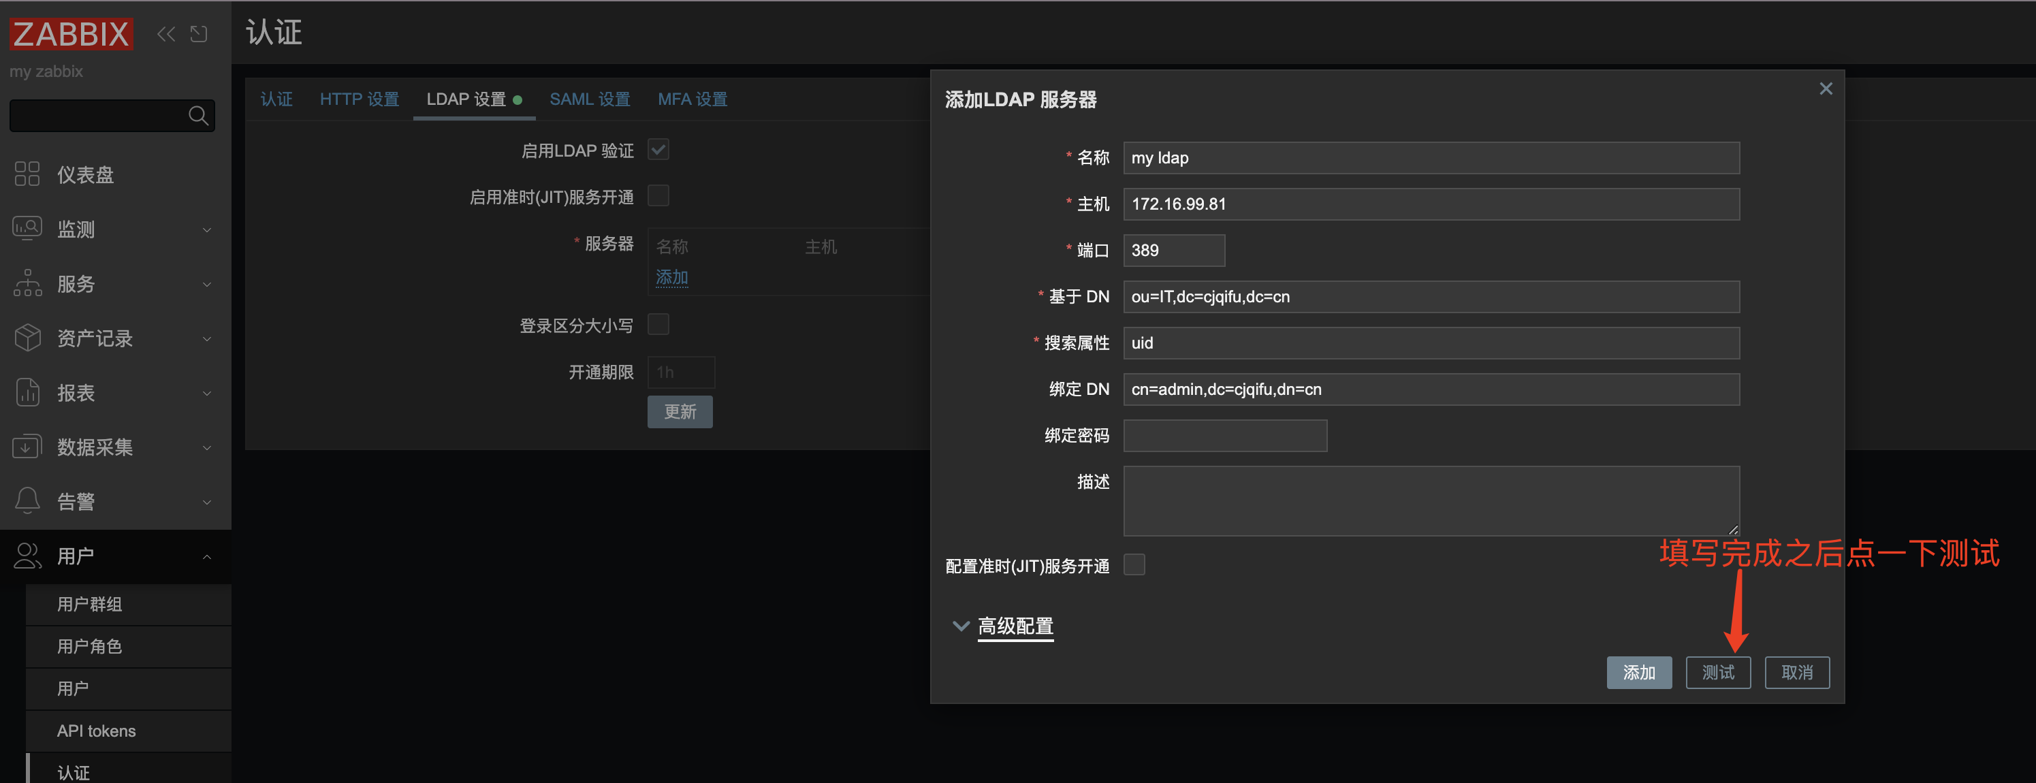Click the 描述 textarea resize handle
The image size is (2036, 783).
tap(1733, 529)
